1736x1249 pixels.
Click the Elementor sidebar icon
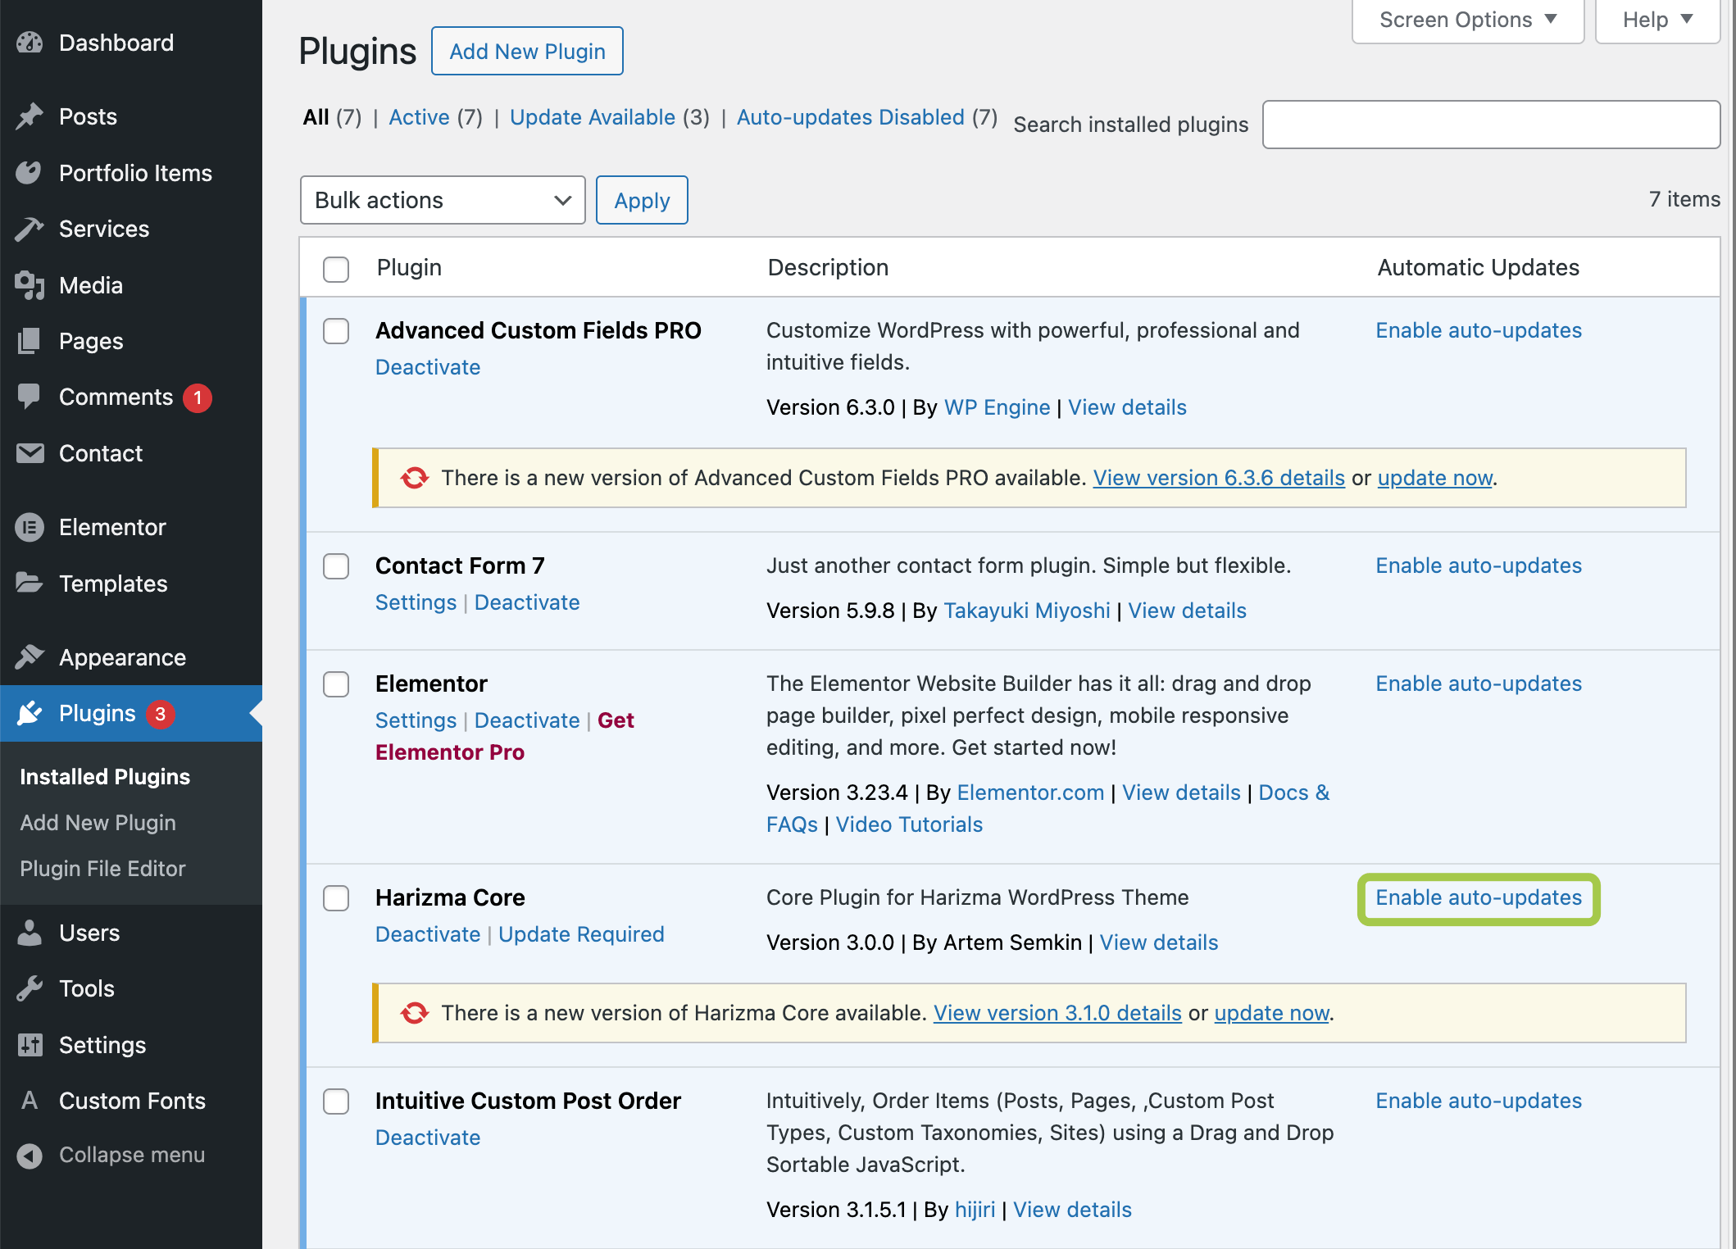click(30, 527)
